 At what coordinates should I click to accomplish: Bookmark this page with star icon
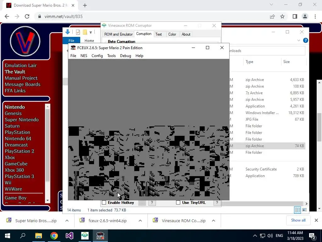click(283, 16)
